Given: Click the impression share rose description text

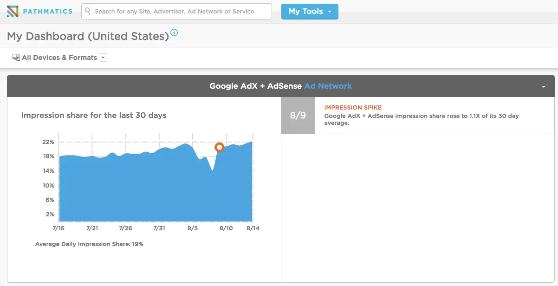Looking at the screenshot, I should click(x=422, y=119).
